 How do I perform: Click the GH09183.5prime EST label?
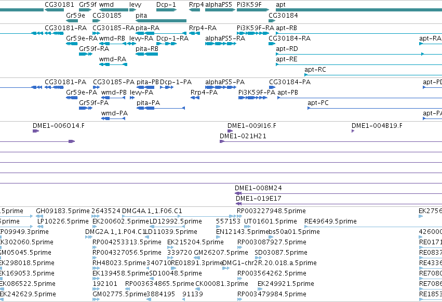click(x=62, y=211)
